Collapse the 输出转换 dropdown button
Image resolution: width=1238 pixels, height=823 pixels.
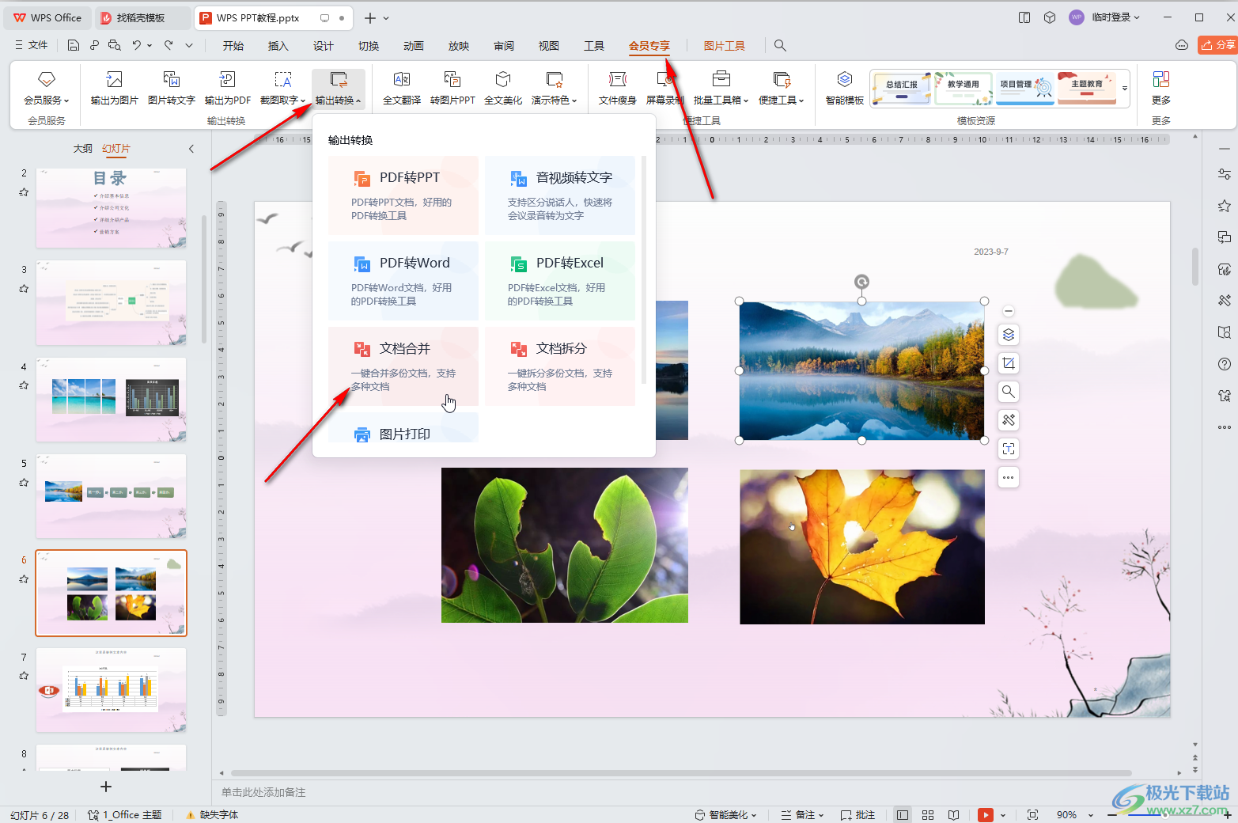(x=339, y=88)
